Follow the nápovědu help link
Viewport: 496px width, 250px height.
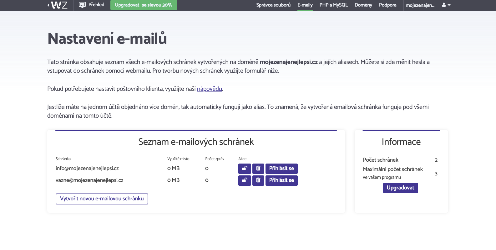(x=210, y=89)
